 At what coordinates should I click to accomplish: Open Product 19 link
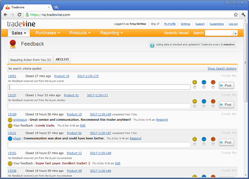point(62,76)
